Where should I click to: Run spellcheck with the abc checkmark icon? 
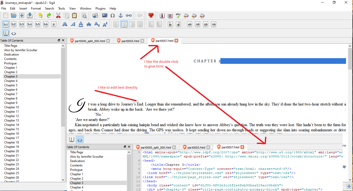pos(178,16)
